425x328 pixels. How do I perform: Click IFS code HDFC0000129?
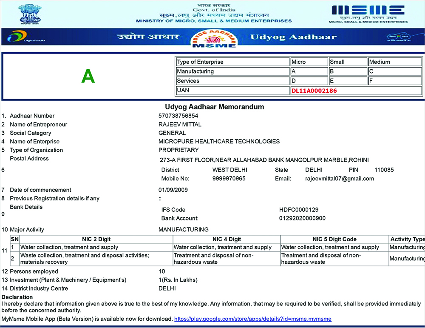point(299,210)
